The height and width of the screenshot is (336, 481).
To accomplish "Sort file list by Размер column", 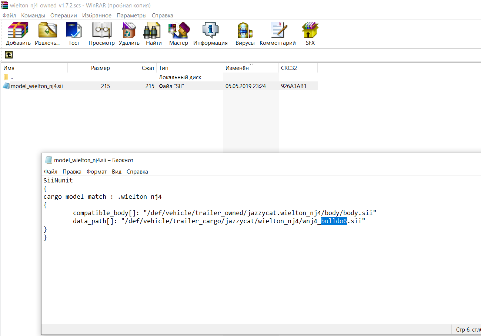I will [90, 68].
